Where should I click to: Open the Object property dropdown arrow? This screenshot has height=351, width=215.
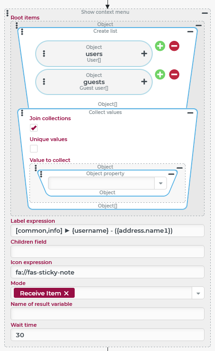(x=160, y=183)
